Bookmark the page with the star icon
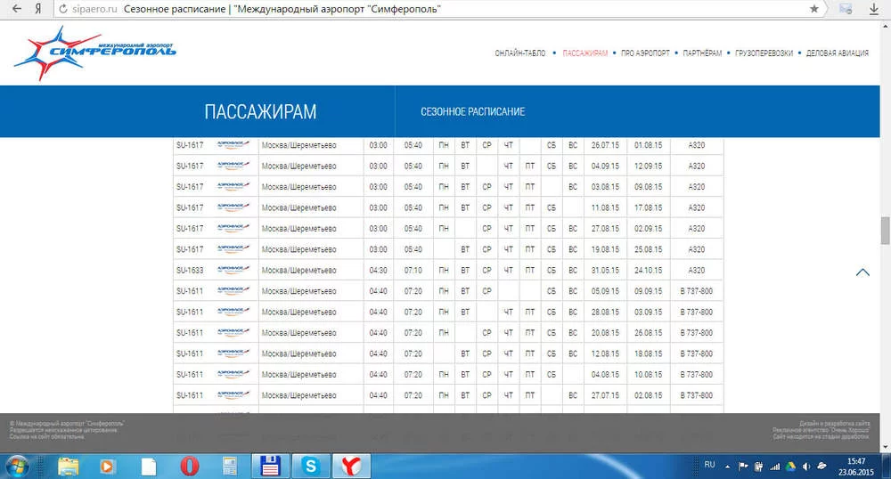This screenshot has width=891, height=479. [x=814, y=9]
